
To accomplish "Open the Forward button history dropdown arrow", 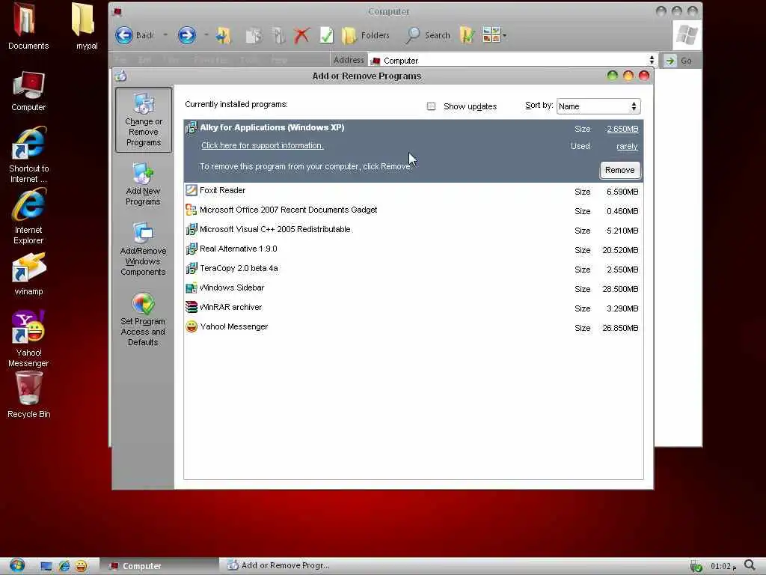I will click(x=206, y=35).
